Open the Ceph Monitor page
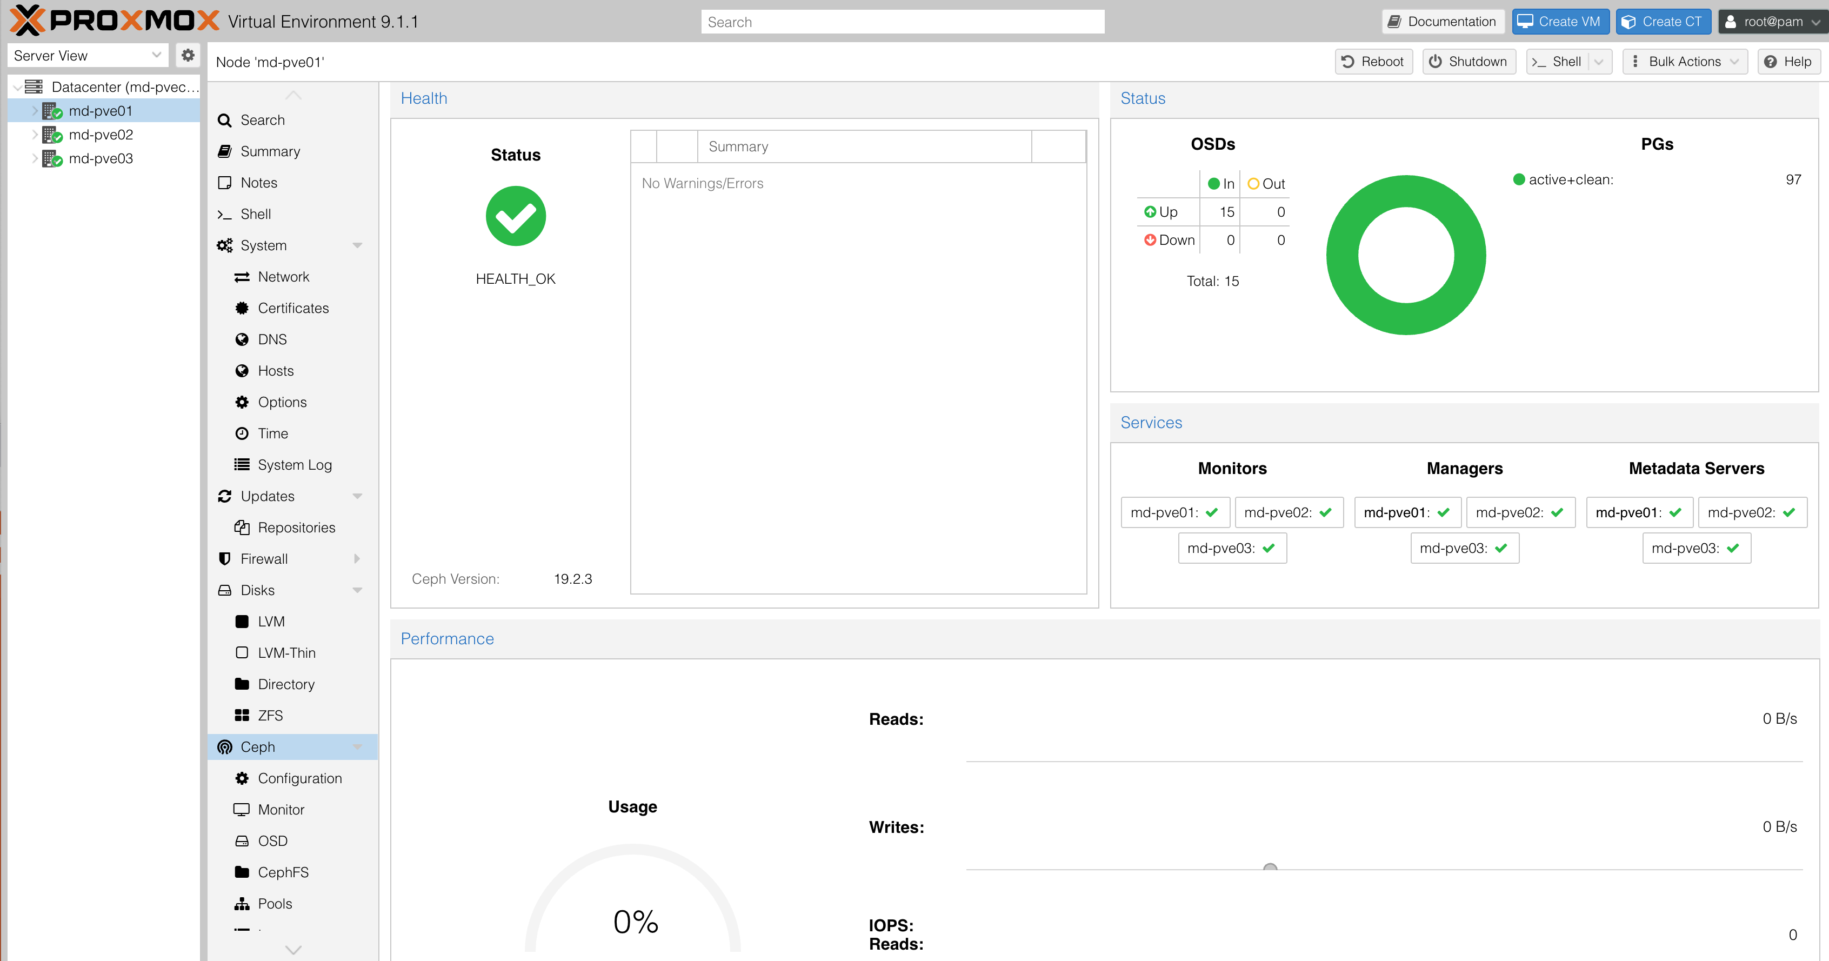Viewport: 1829px width, 961px height. (x=281, y=809)
